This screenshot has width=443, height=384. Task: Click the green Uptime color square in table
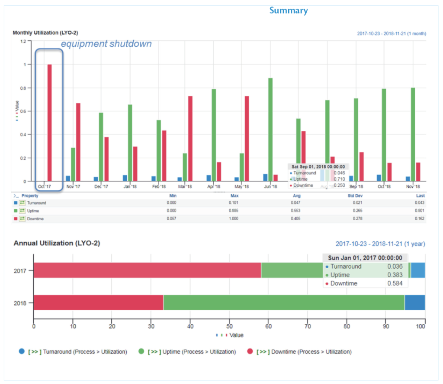point(16,211)
